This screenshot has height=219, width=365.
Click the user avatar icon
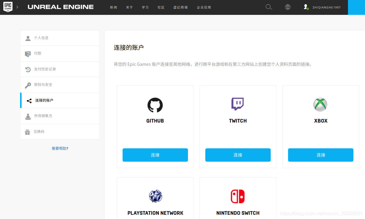click(306, 7)
